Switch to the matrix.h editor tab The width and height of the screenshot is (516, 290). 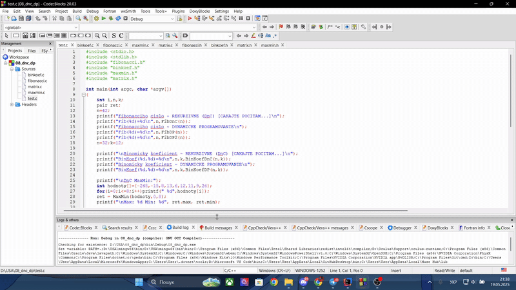[244, 45]
